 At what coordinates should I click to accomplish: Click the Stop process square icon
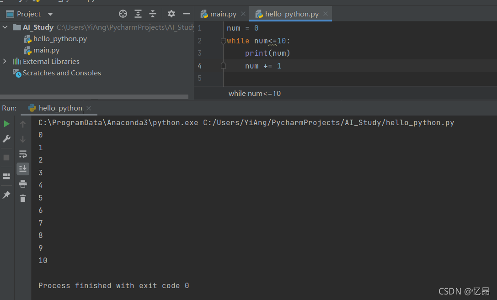(6, 157)
